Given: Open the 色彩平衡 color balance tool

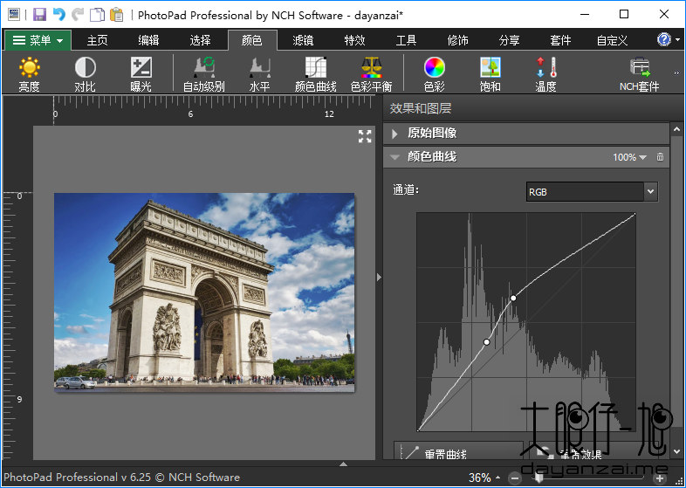Looking at the screenshot, I should (371, 74).
